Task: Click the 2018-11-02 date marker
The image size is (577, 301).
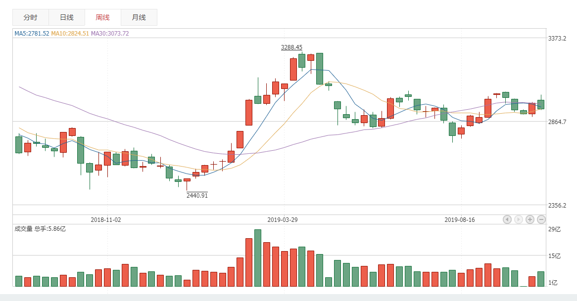Action: point(105,219)
